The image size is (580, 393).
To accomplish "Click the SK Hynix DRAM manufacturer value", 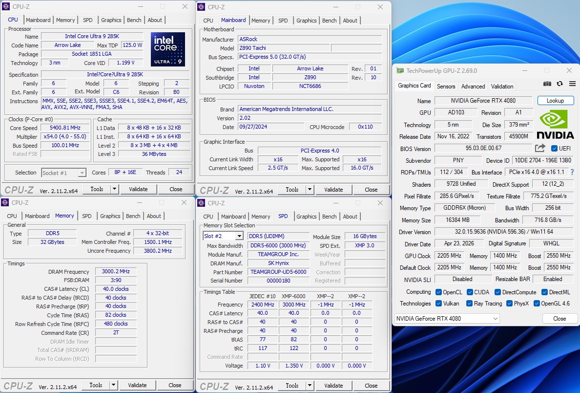I will pos(278,263).
